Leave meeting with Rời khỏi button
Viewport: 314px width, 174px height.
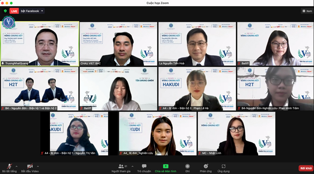pos(306,168)
